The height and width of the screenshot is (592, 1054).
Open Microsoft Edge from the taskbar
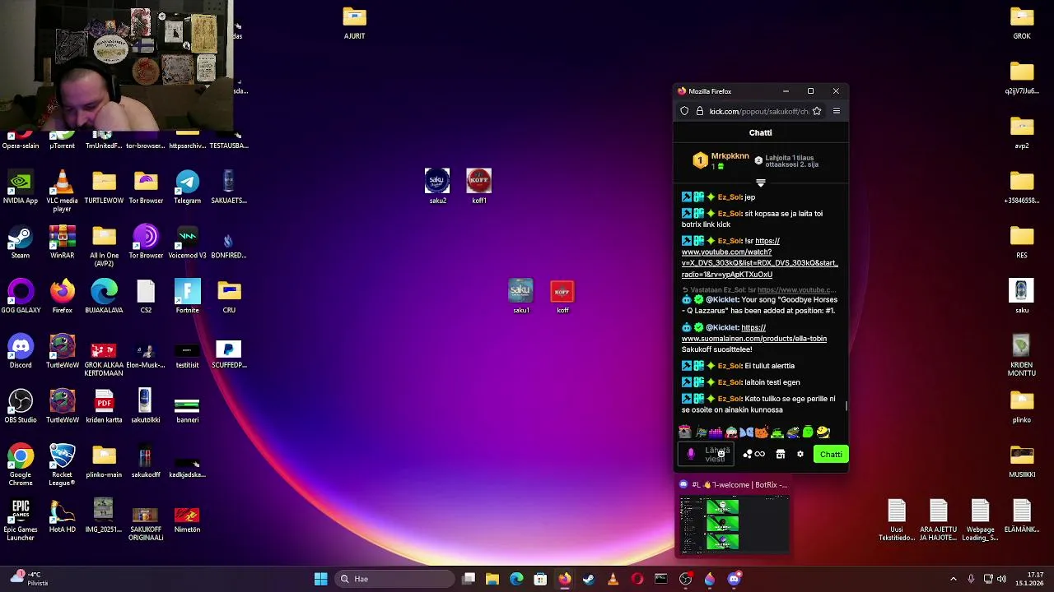(x=516, y=579)
